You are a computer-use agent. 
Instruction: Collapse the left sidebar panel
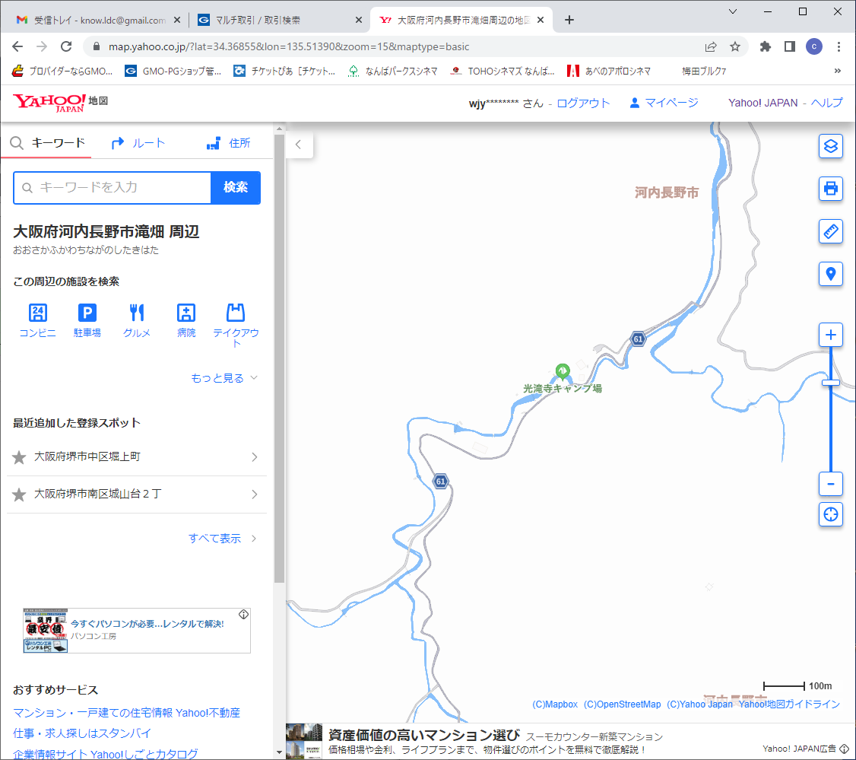(300, 144)
